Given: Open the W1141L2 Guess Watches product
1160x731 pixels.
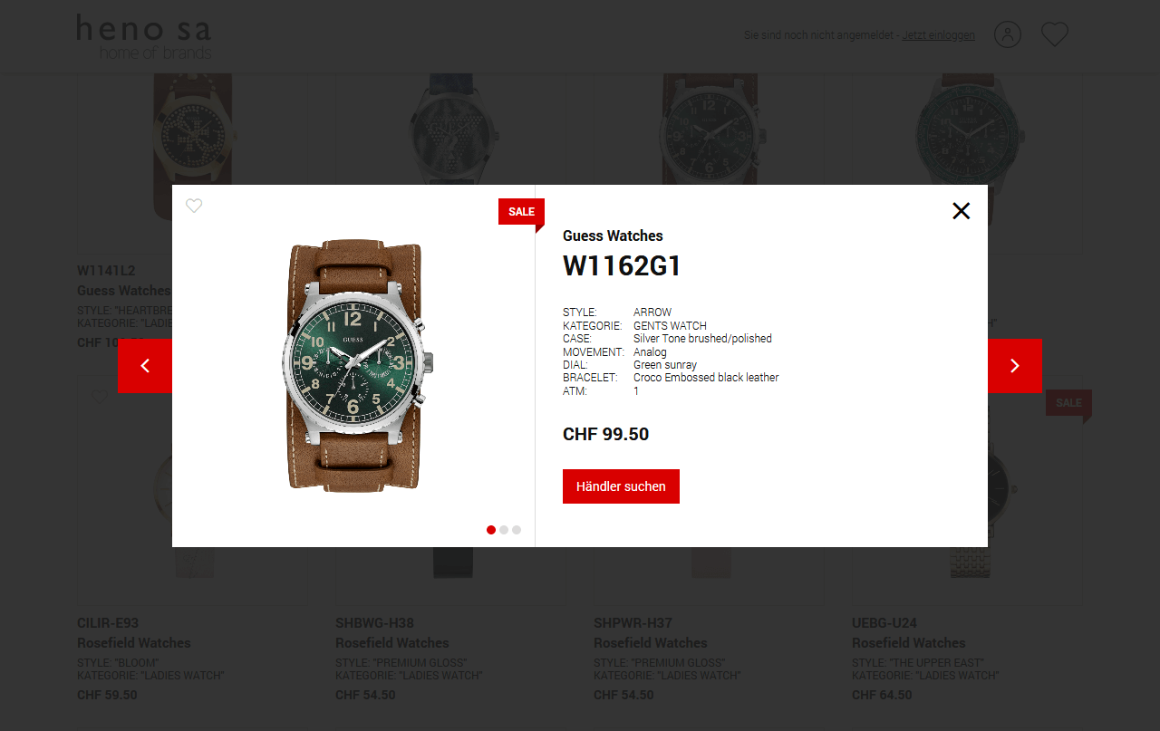Looking at the screenshot, I should click(106, 271).
